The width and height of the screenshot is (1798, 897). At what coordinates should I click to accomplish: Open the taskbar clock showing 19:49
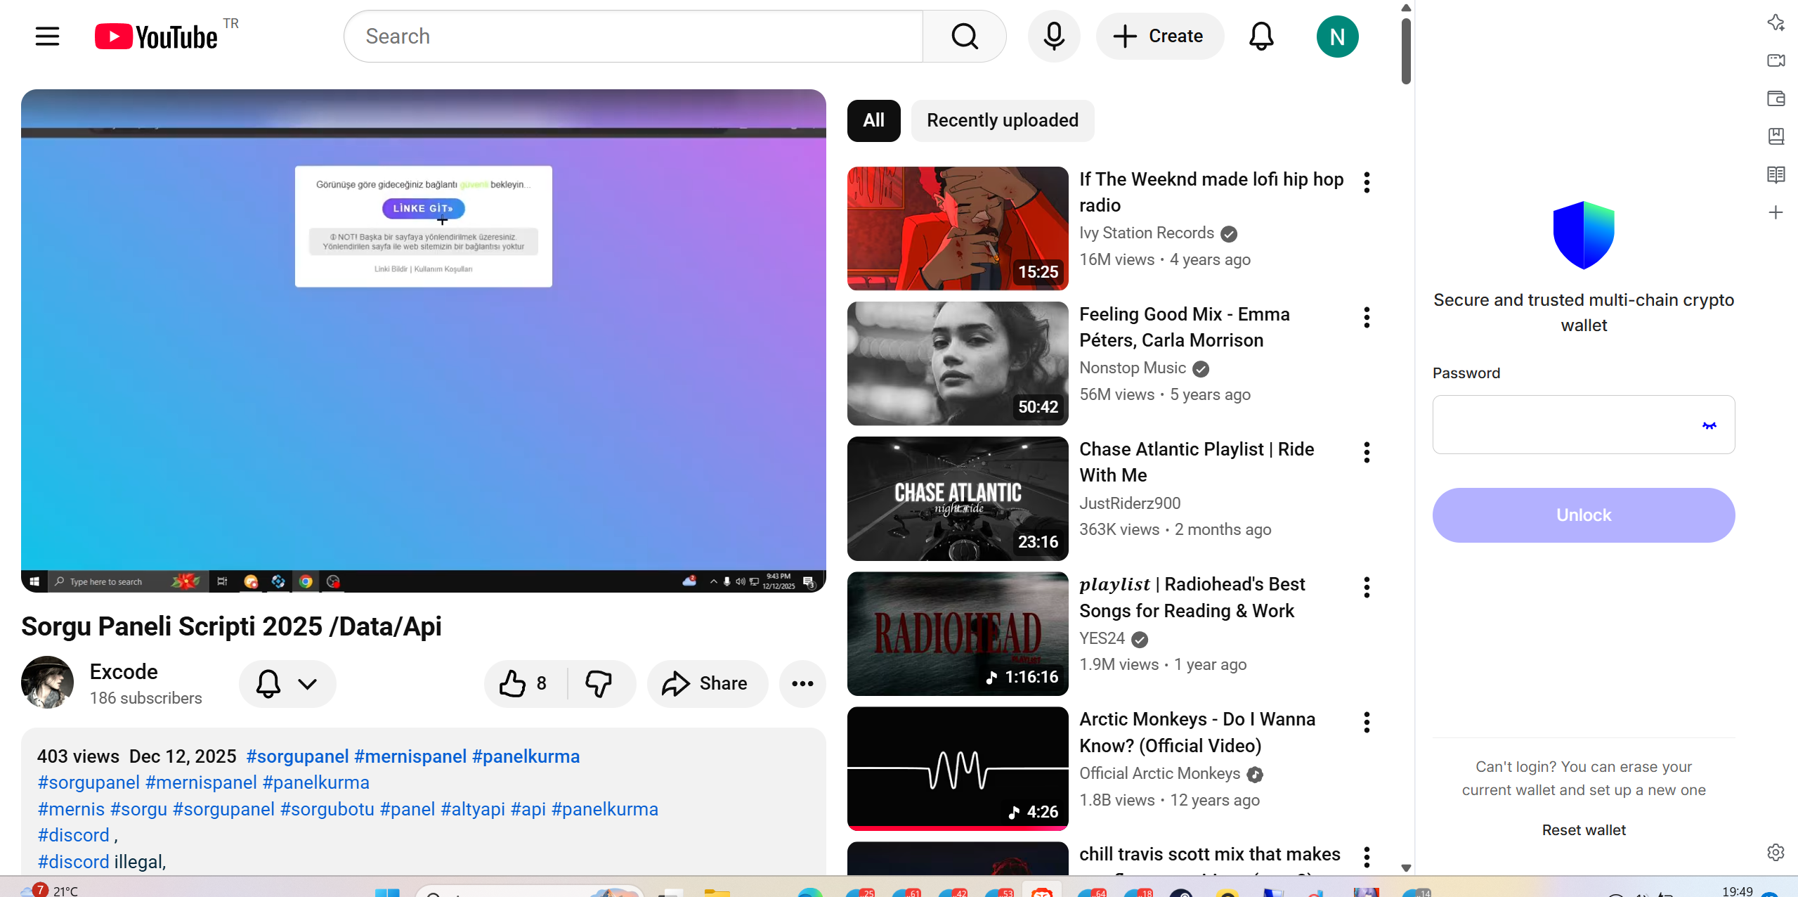pos(1737,891)
